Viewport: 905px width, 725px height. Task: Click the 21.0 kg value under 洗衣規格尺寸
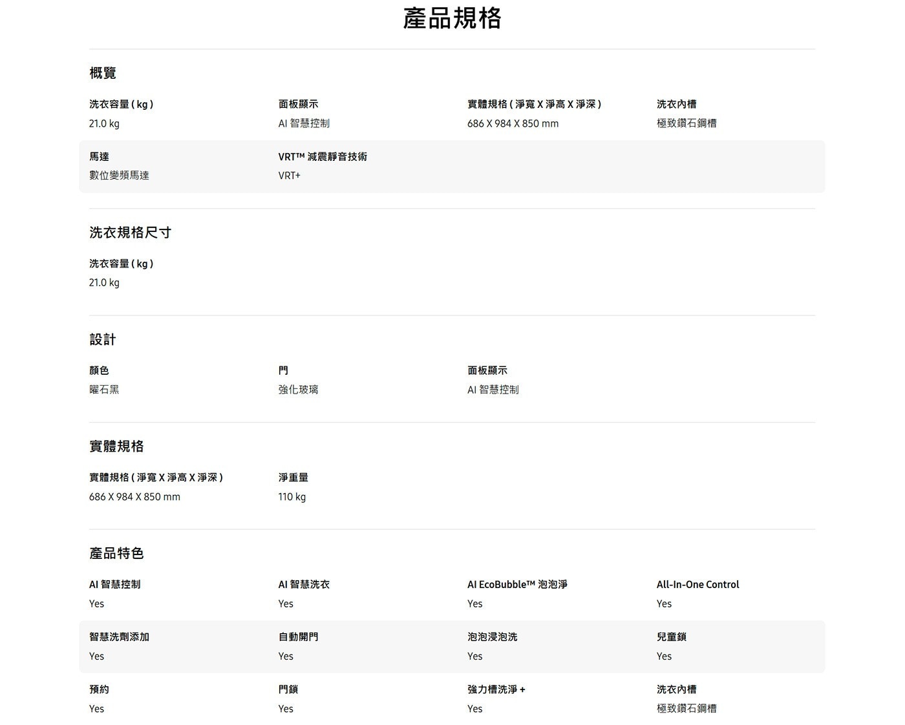click(104, 283)
